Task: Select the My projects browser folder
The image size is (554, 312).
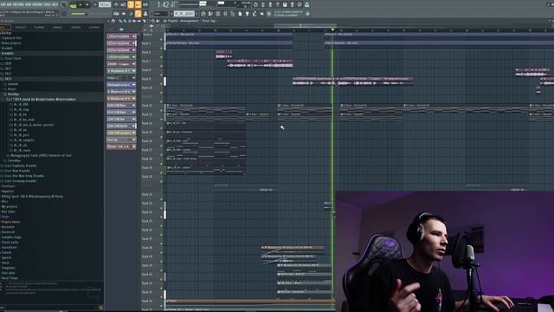Action: 10,206
